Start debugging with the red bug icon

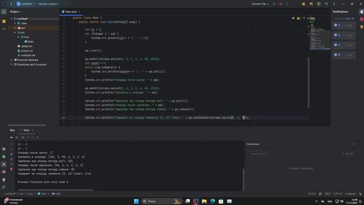tap(280, 4)
